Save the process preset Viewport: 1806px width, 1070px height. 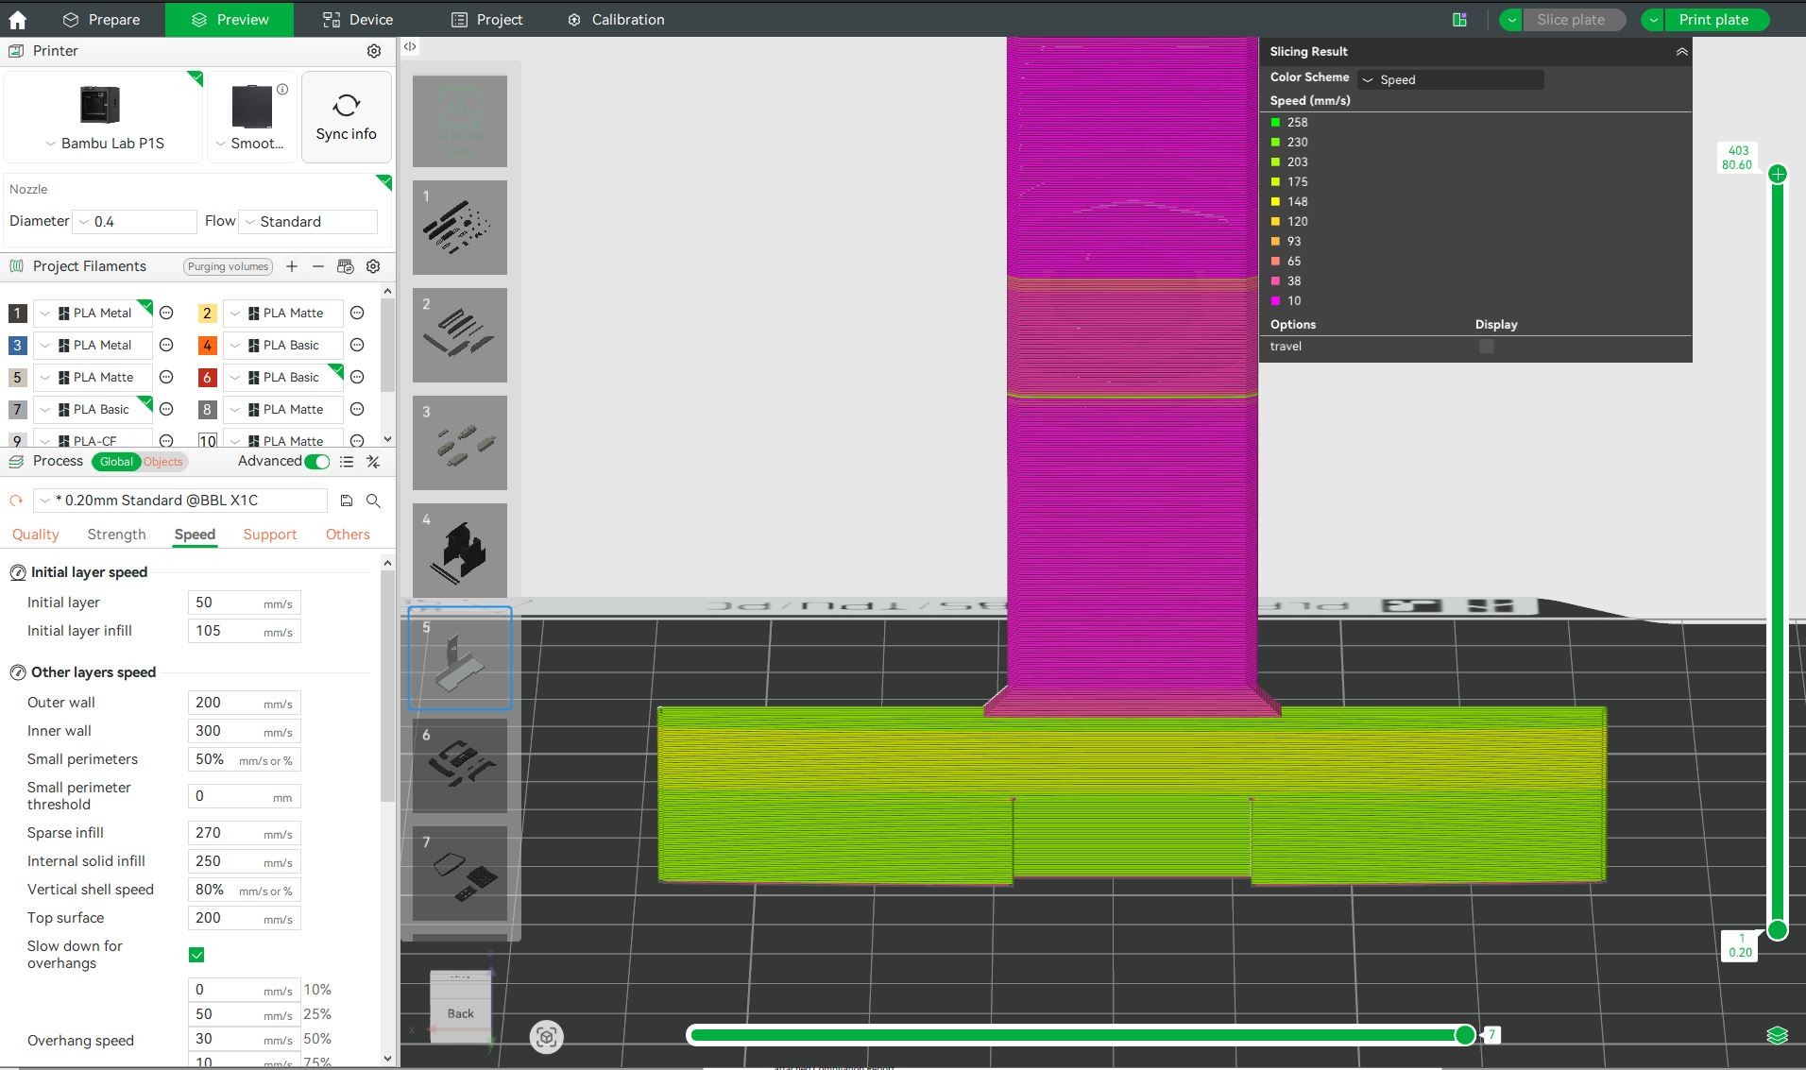(347, 501)
